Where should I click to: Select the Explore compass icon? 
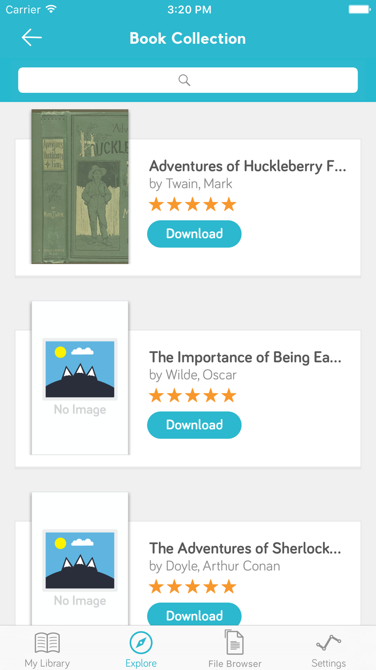141,642
